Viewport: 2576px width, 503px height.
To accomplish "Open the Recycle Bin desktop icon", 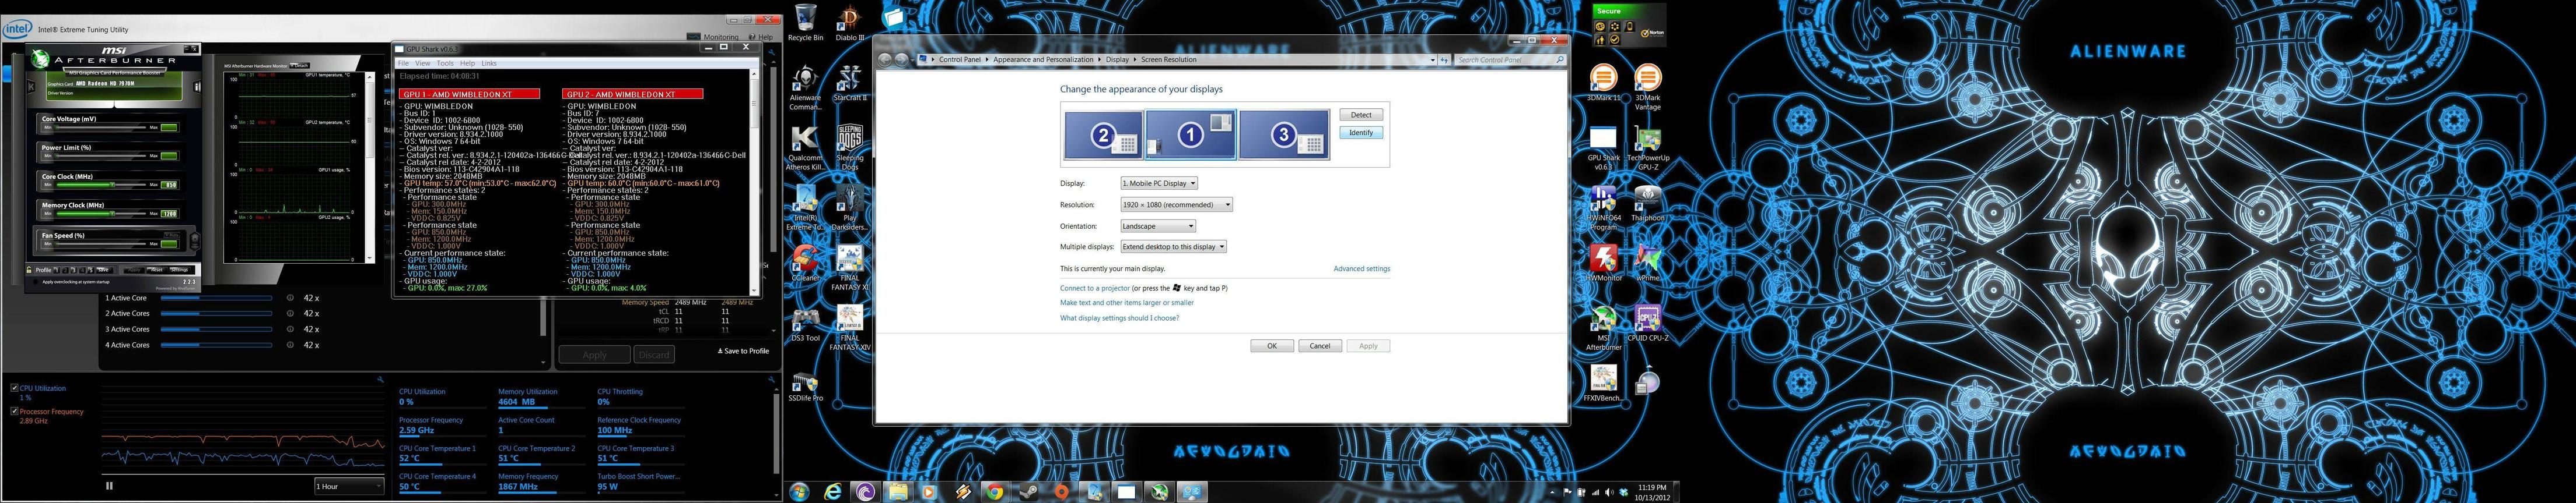I will (x=805, y=23).
